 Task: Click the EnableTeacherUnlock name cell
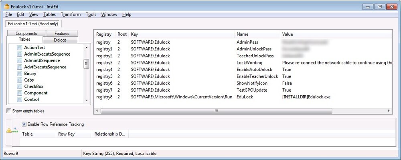point(257,76)
